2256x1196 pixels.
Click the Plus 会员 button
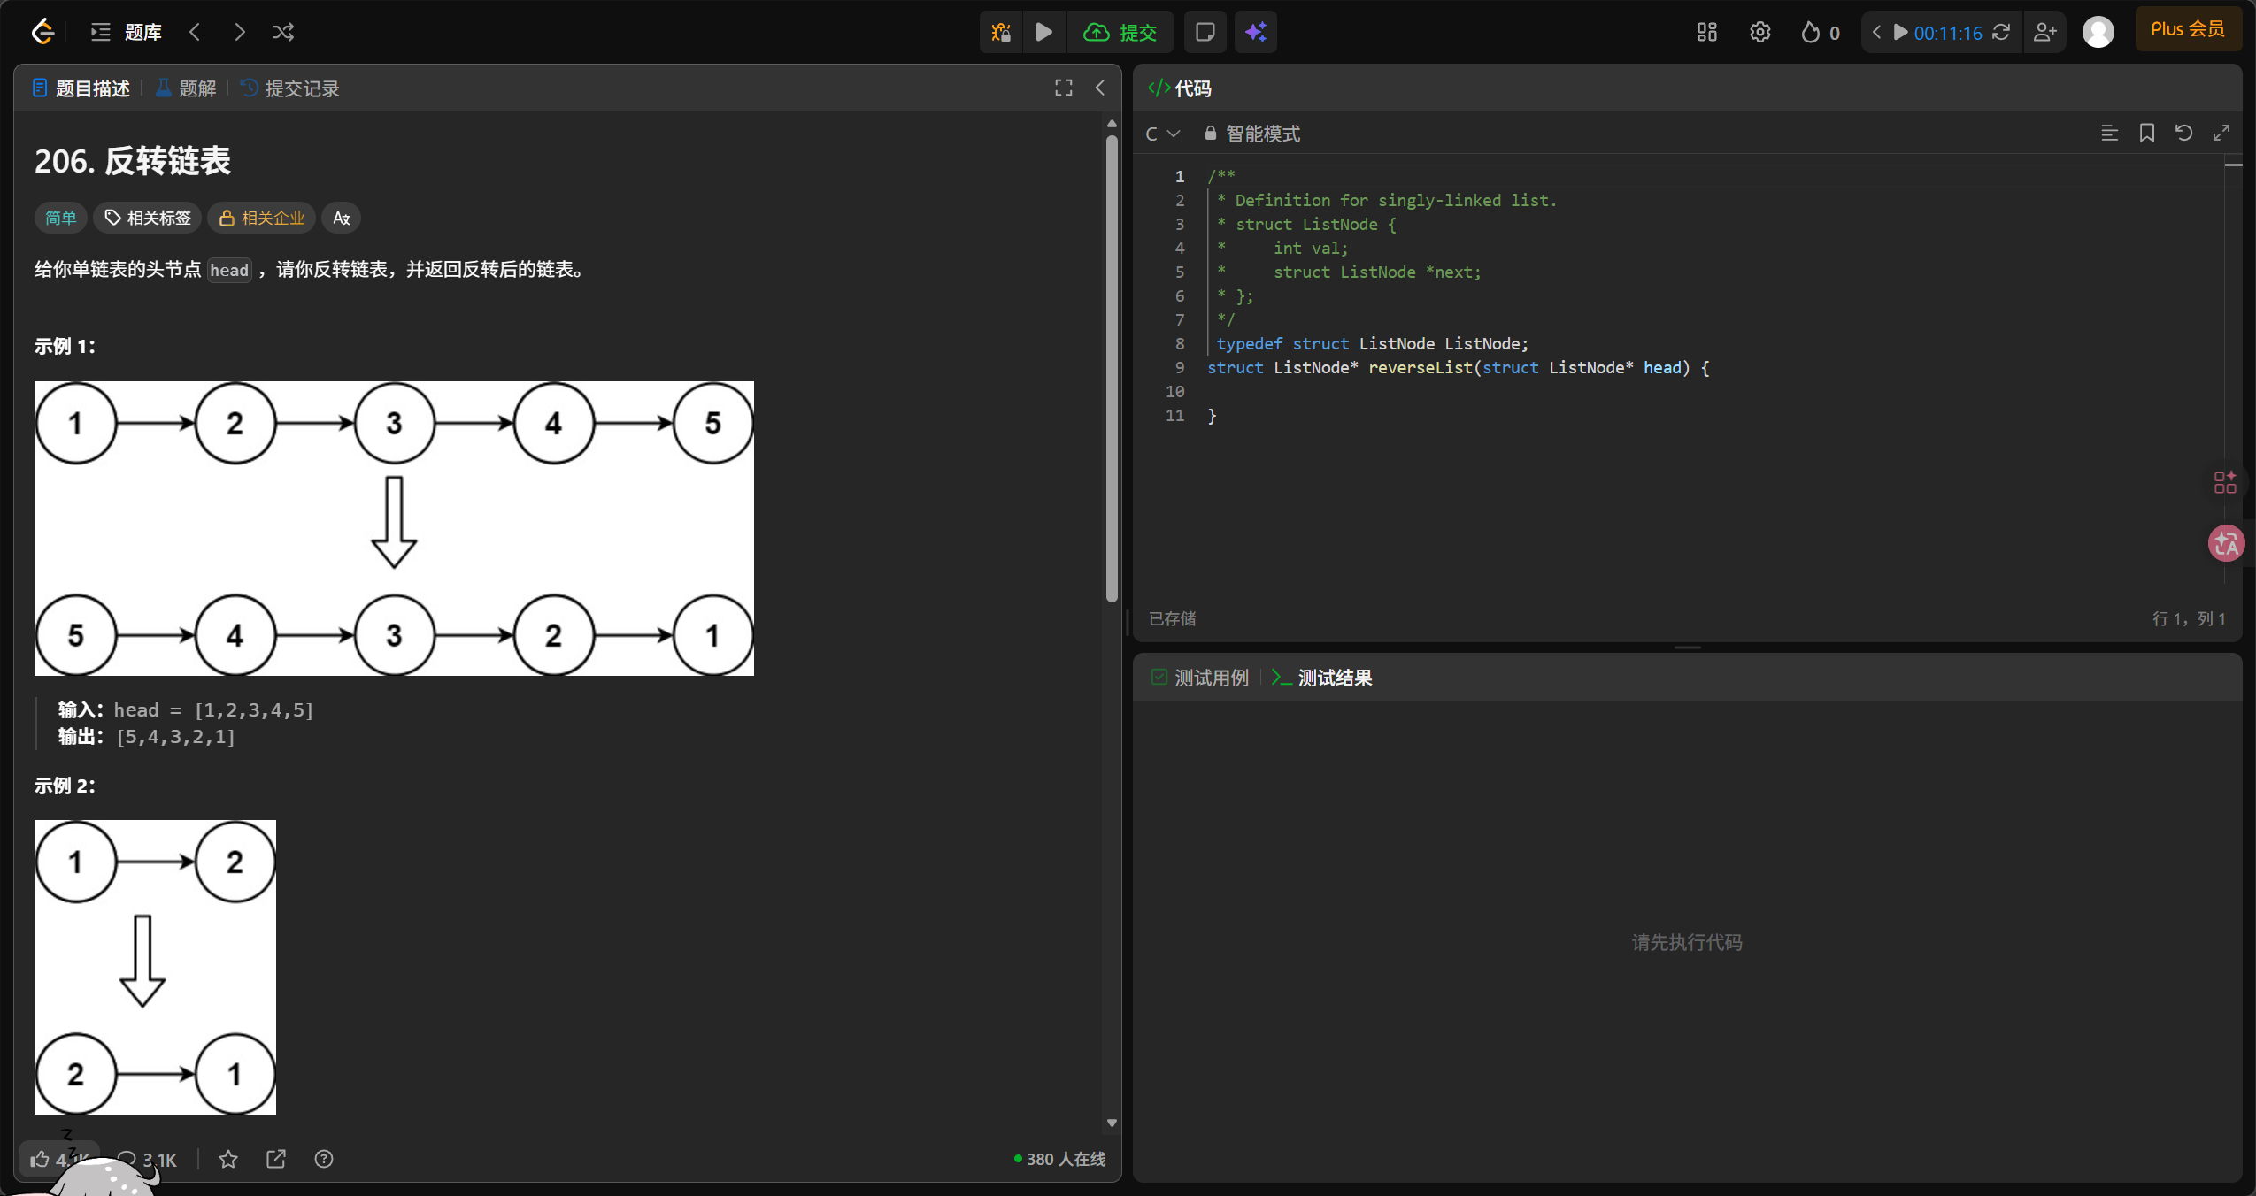[2187, 29]
